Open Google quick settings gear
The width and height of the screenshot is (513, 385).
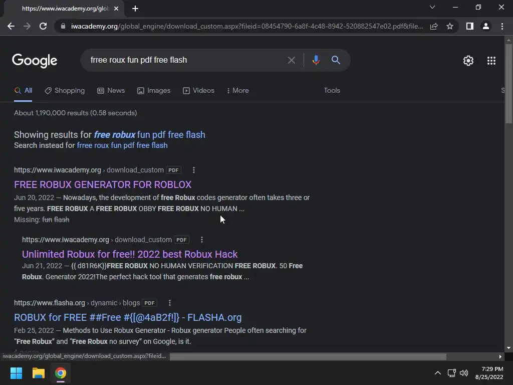coord(468,61)
